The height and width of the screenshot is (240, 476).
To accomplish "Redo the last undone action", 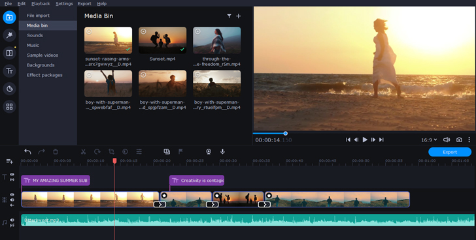I will pos(42,151).
